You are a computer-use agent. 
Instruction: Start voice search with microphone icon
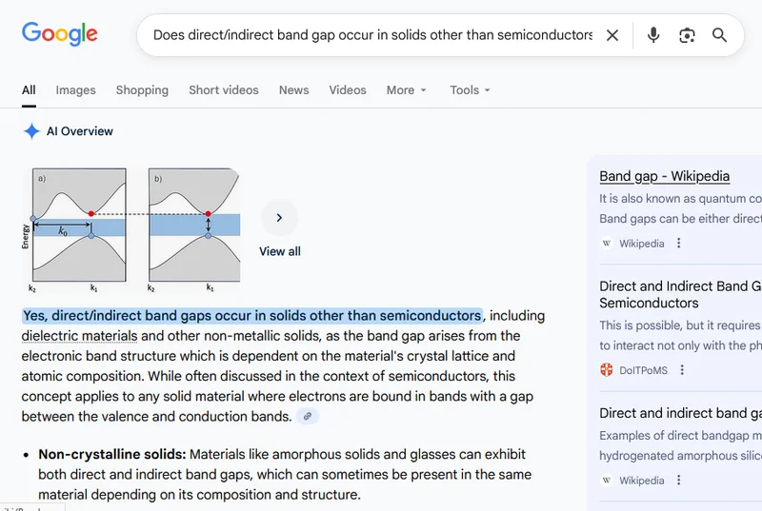[653, 35]
